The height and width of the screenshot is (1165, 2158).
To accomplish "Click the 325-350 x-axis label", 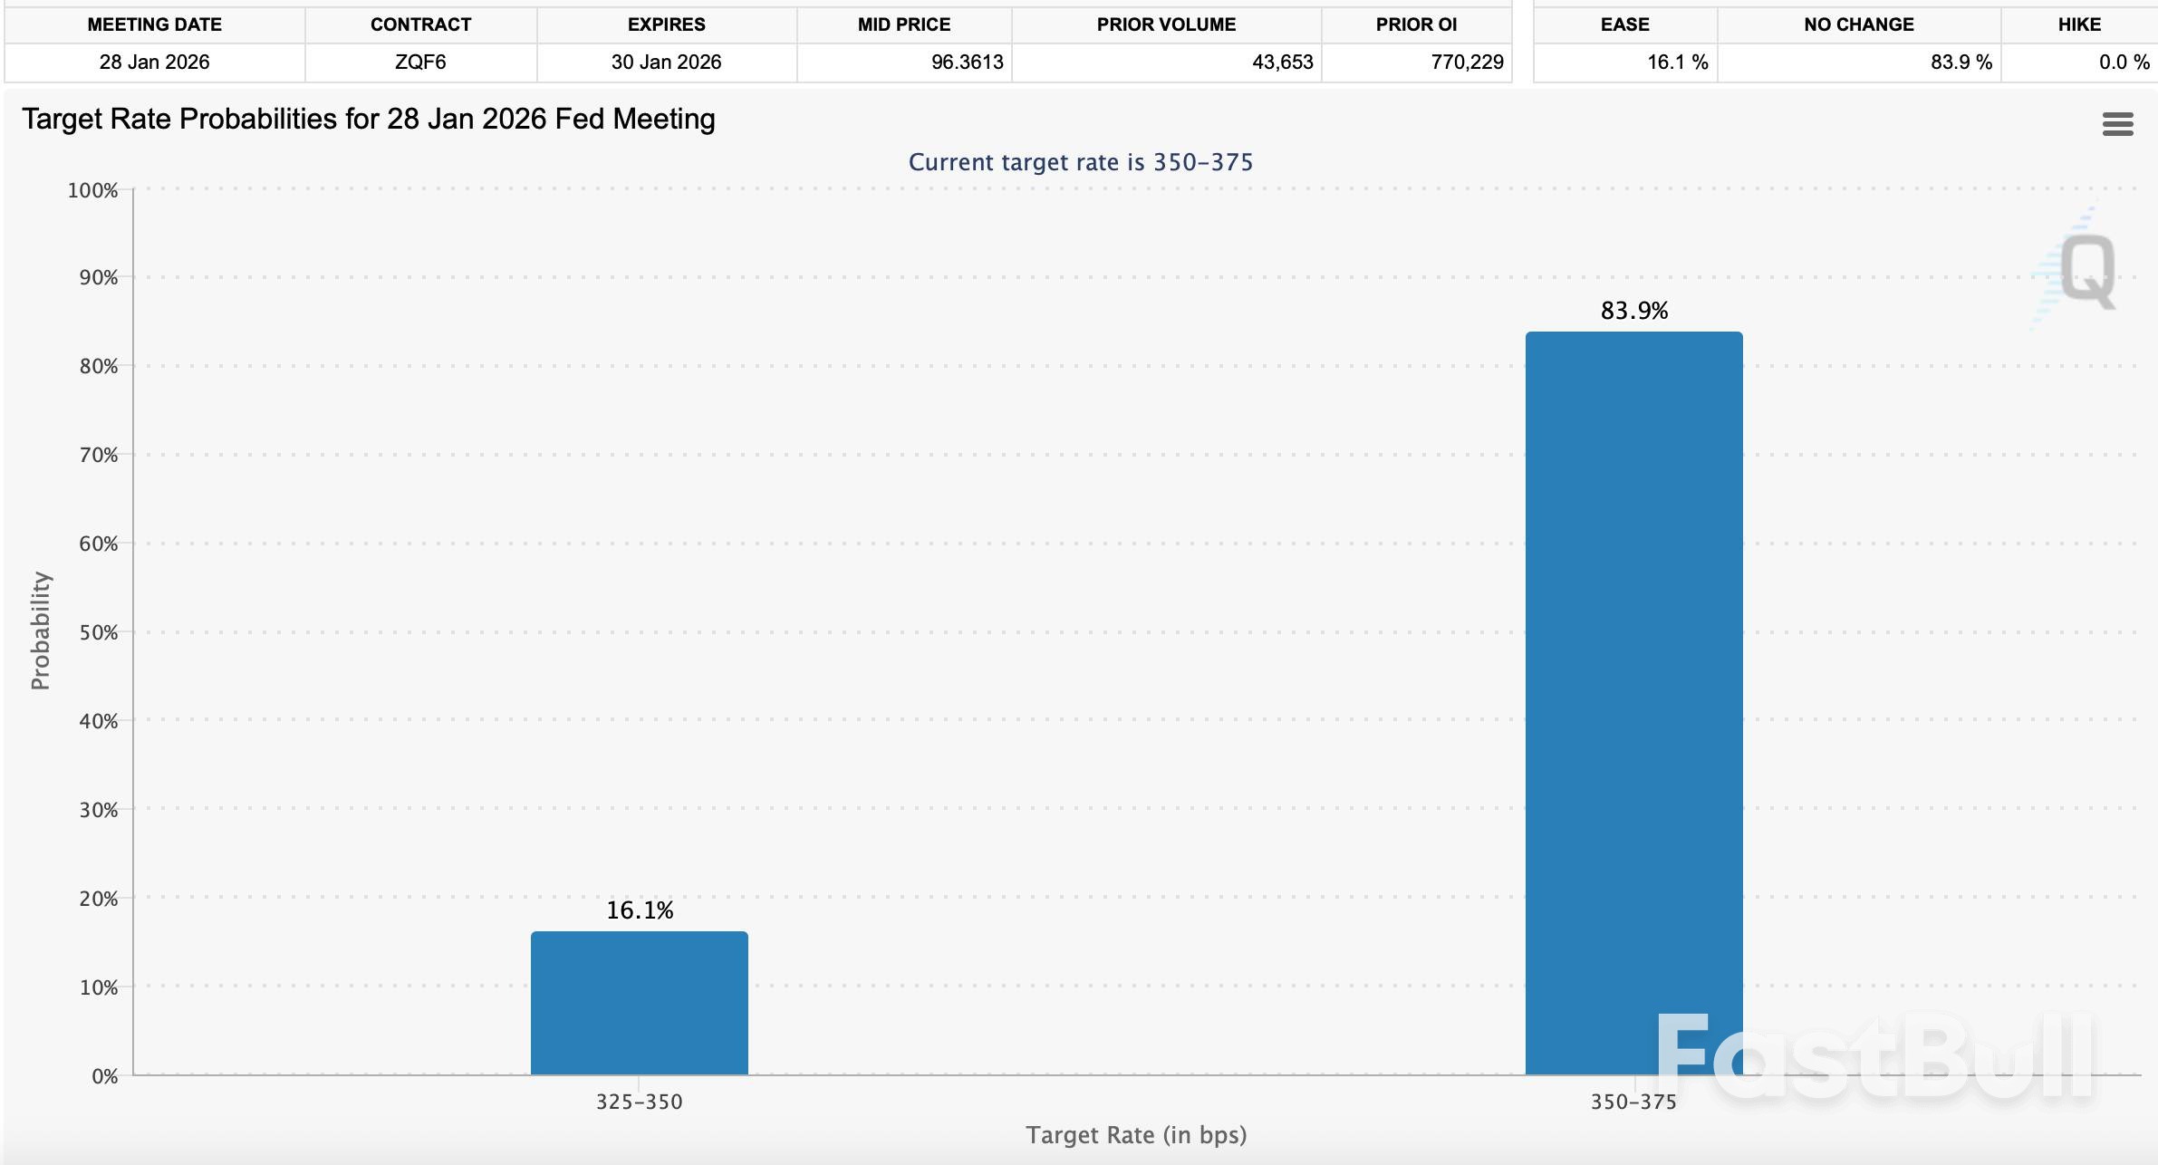I will (639, 1102).
